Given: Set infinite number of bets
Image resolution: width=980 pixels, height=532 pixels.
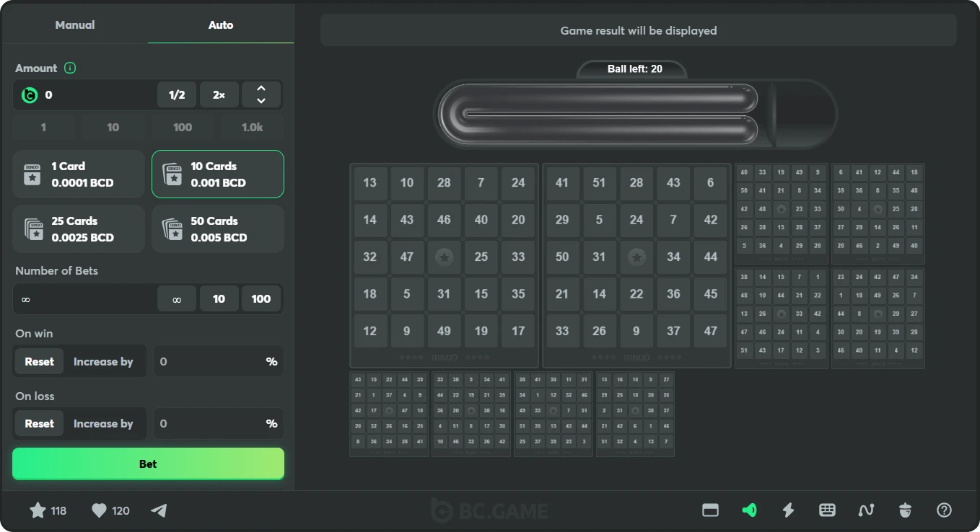Looking at the screenshot, I should (176, 298).
